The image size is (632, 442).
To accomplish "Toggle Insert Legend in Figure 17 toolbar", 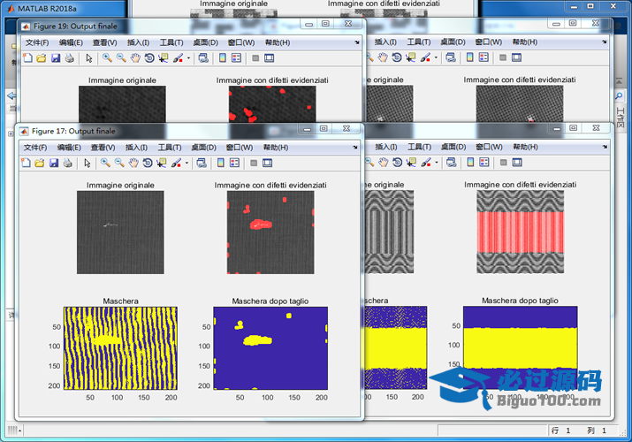I will 235,163.
